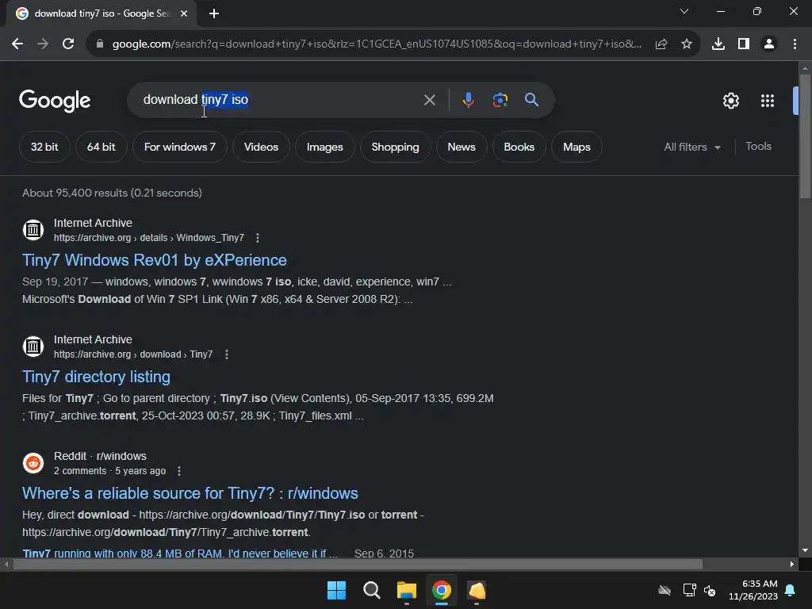Click the Reddit favicon
Image resolution: width=812 pixels, height=609 pixels.
click(x=33, y=462)
